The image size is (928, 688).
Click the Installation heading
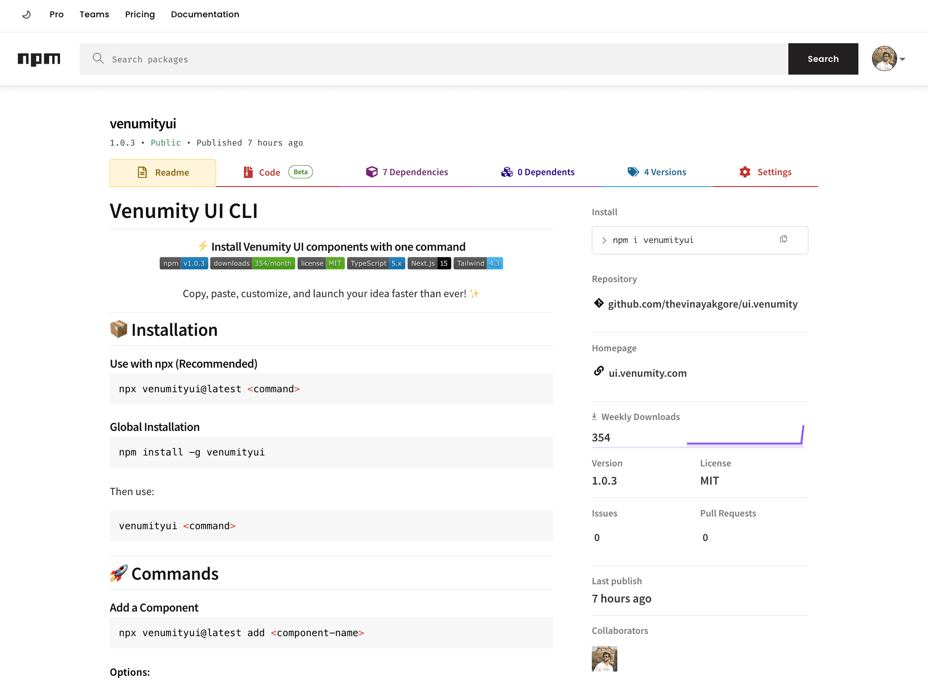pos(174,330)
